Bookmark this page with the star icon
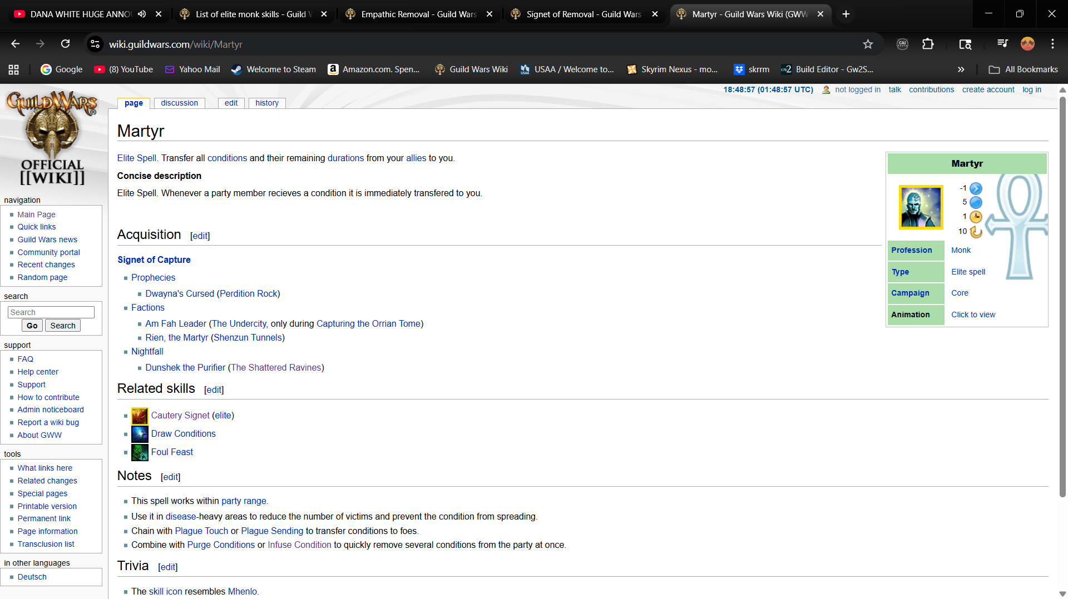1068x599 pixels. point(868,44)
